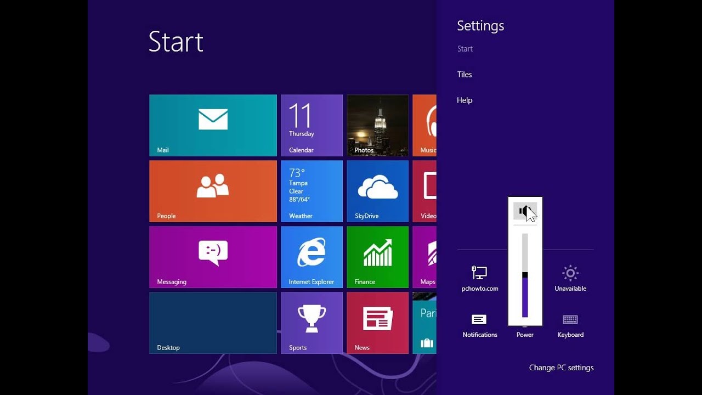Viewport: 702px width, 395px height.
Task: Switch to the Desktop tile
Action: 213,323
